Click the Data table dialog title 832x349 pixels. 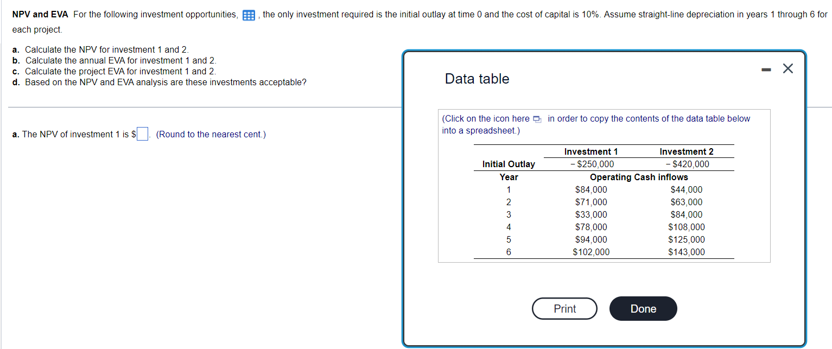pyautogui.click(x=476, y=79)
